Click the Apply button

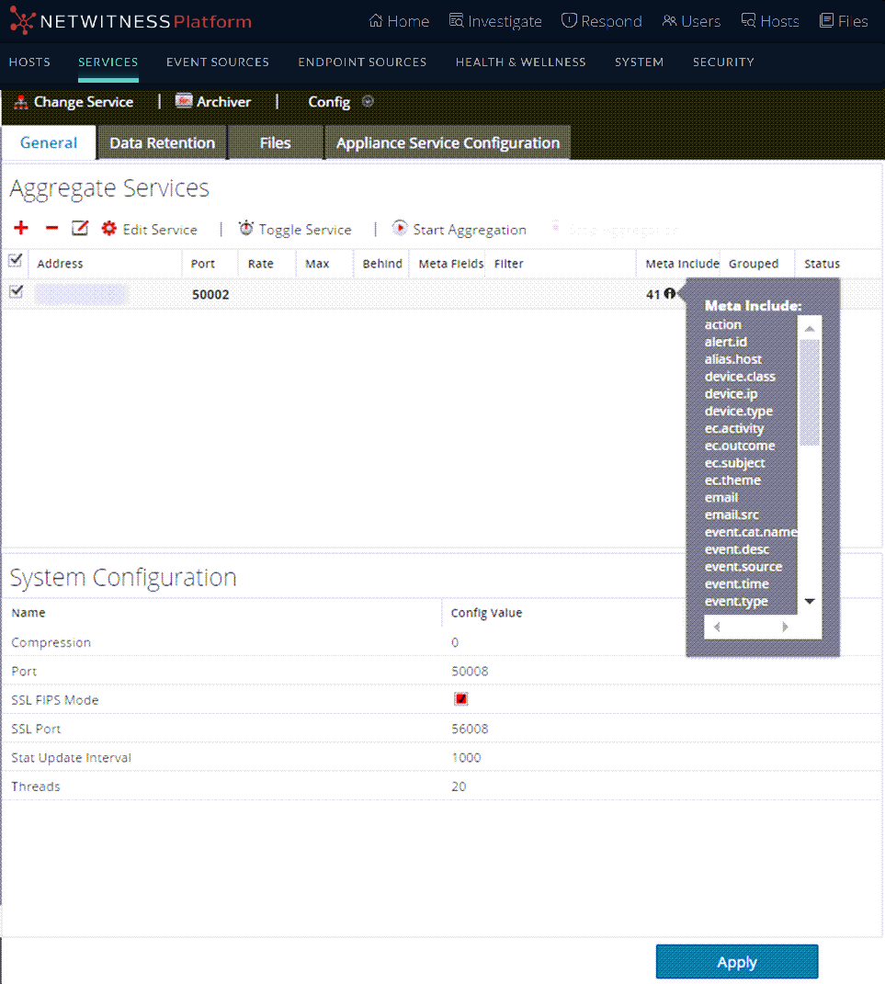click(x=736, y=962)
